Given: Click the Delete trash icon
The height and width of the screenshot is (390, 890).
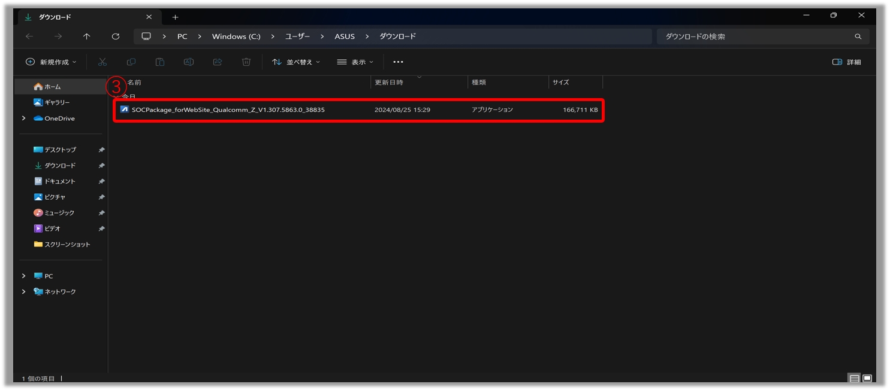Looking at the screenshot, I should (x=246, y=62).
